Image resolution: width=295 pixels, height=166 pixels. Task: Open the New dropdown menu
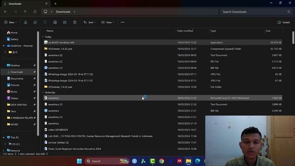click(x=10, y=23)
